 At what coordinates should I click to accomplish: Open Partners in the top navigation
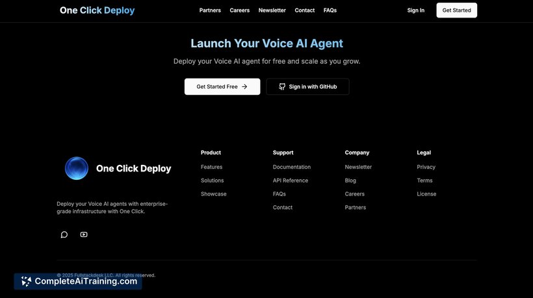(x=210, y=10)
